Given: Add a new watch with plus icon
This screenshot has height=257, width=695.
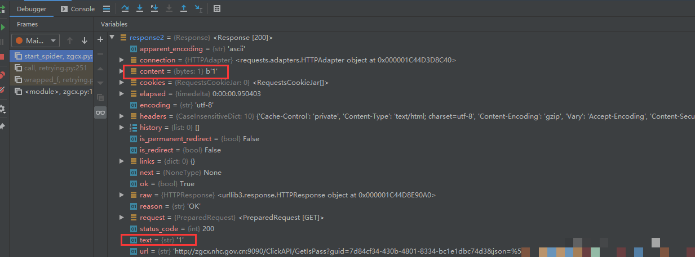Looking at the screenshot, I should tap(100, 39).
